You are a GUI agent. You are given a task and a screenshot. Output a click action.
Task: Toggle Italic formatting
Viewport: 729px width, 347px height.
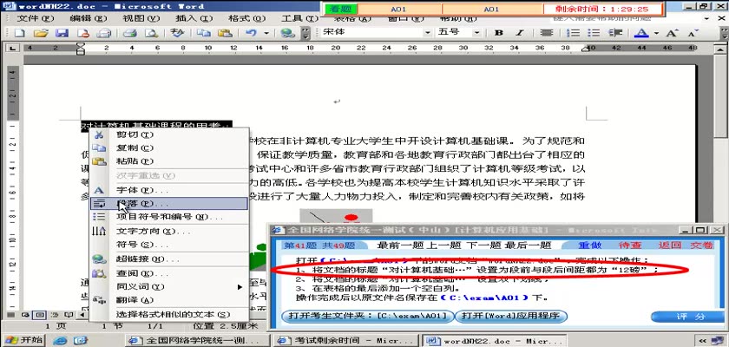(519, 33)
